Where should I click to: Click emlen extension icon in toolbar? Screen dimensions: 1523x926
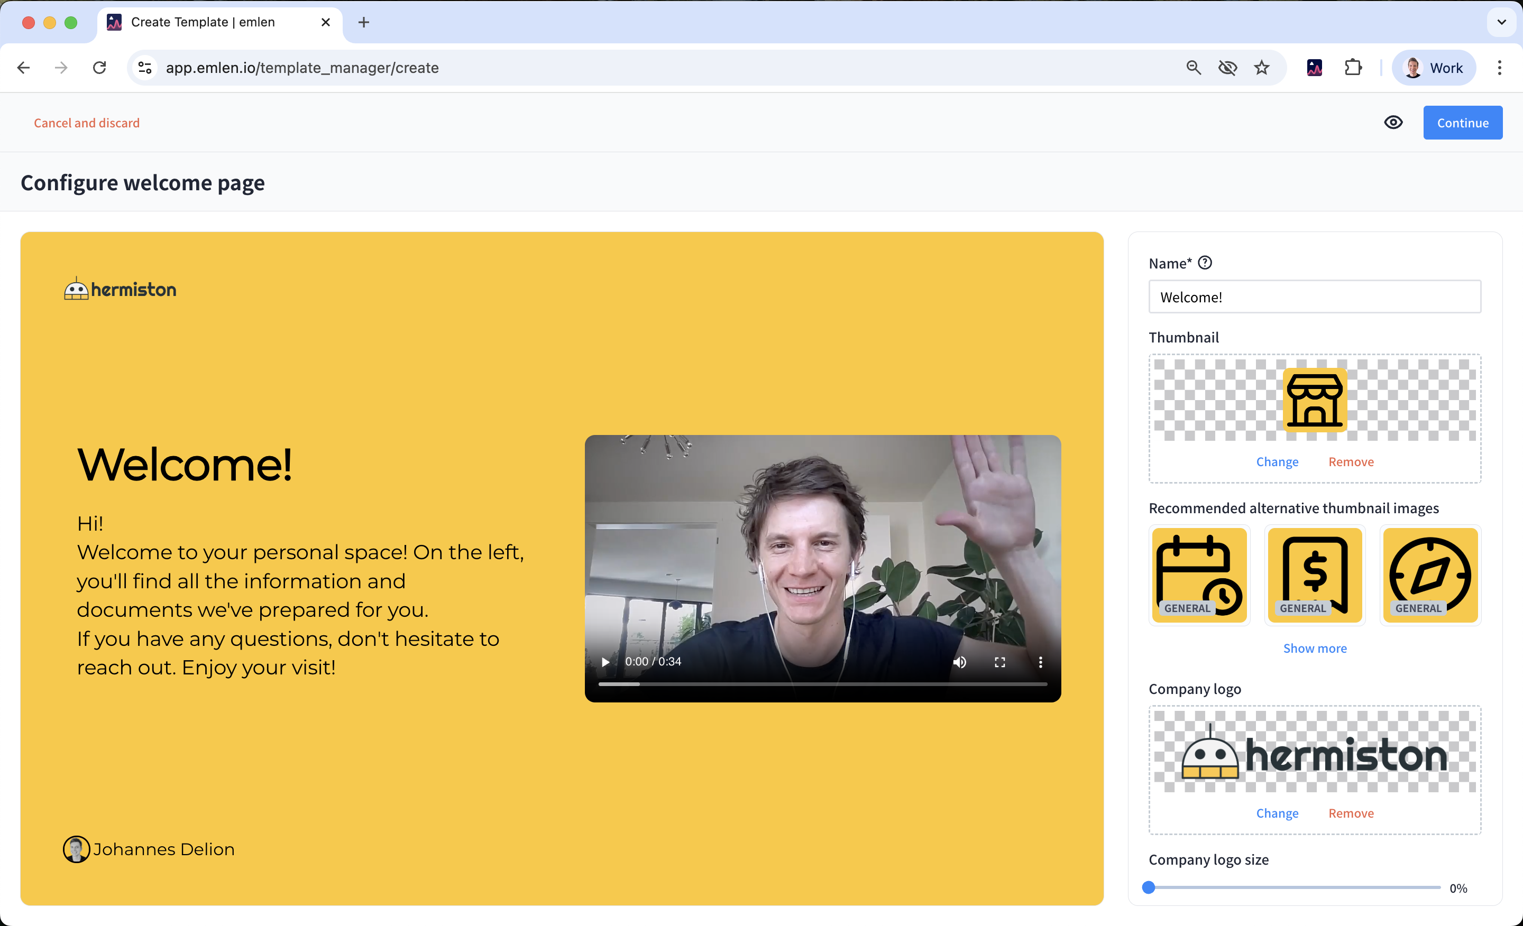[x=1315, y=67]
